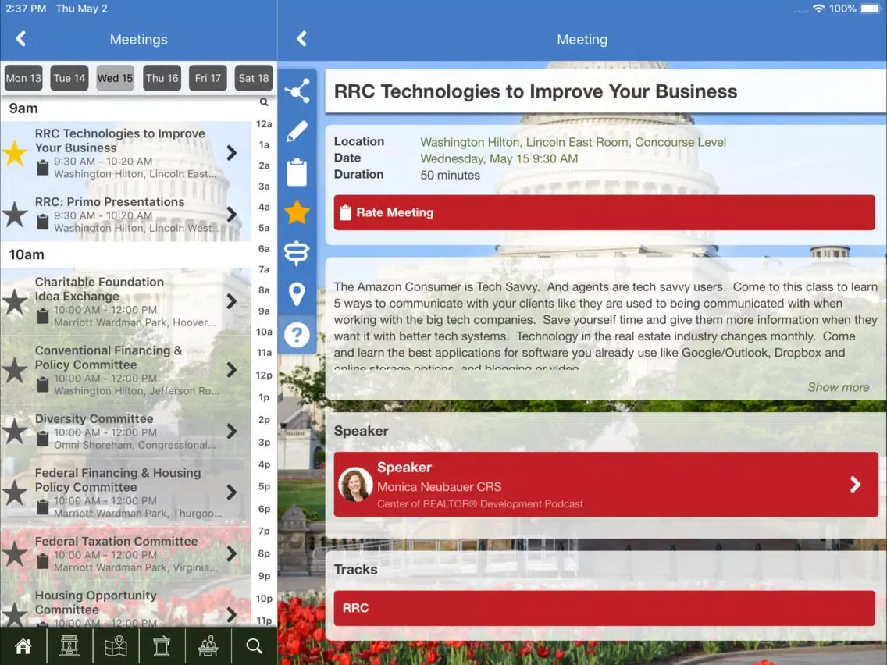Tap the Wednesday, May 15 9:30 AM date link

click(x=499, y=159)
